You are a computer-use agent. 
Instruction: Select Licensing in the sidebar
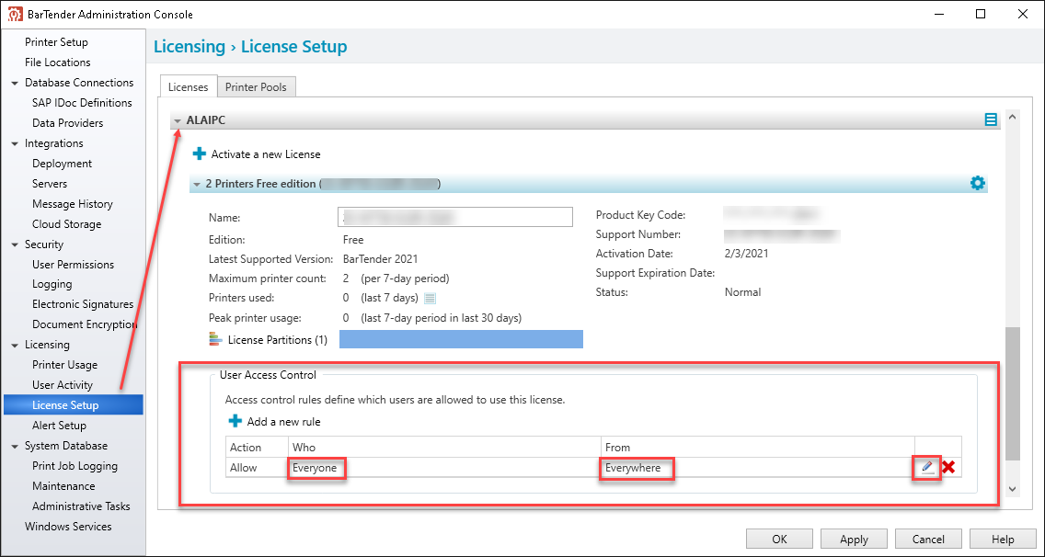pyautogui.click(x=47, y=345)
